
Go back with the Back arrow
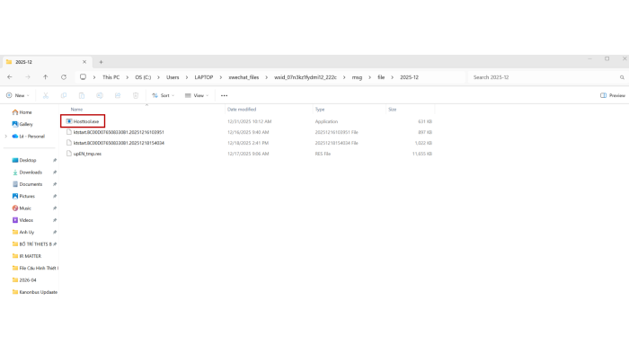pyautogui.click(x=10, y=77)
